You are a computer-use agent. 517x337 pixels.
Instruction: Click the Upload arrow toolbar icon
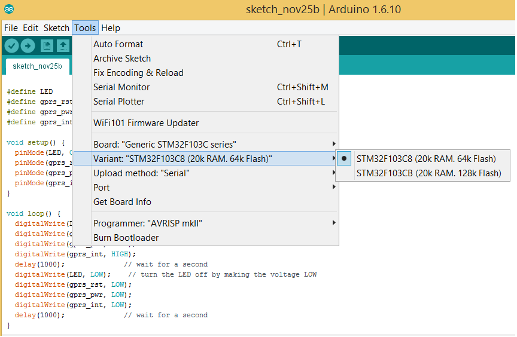point(28,45)
